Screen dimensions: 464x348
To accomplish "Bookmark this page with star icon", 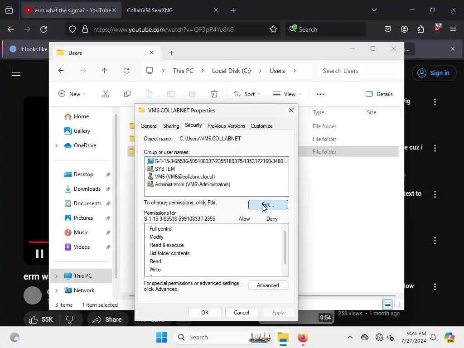I will point(273,29).
